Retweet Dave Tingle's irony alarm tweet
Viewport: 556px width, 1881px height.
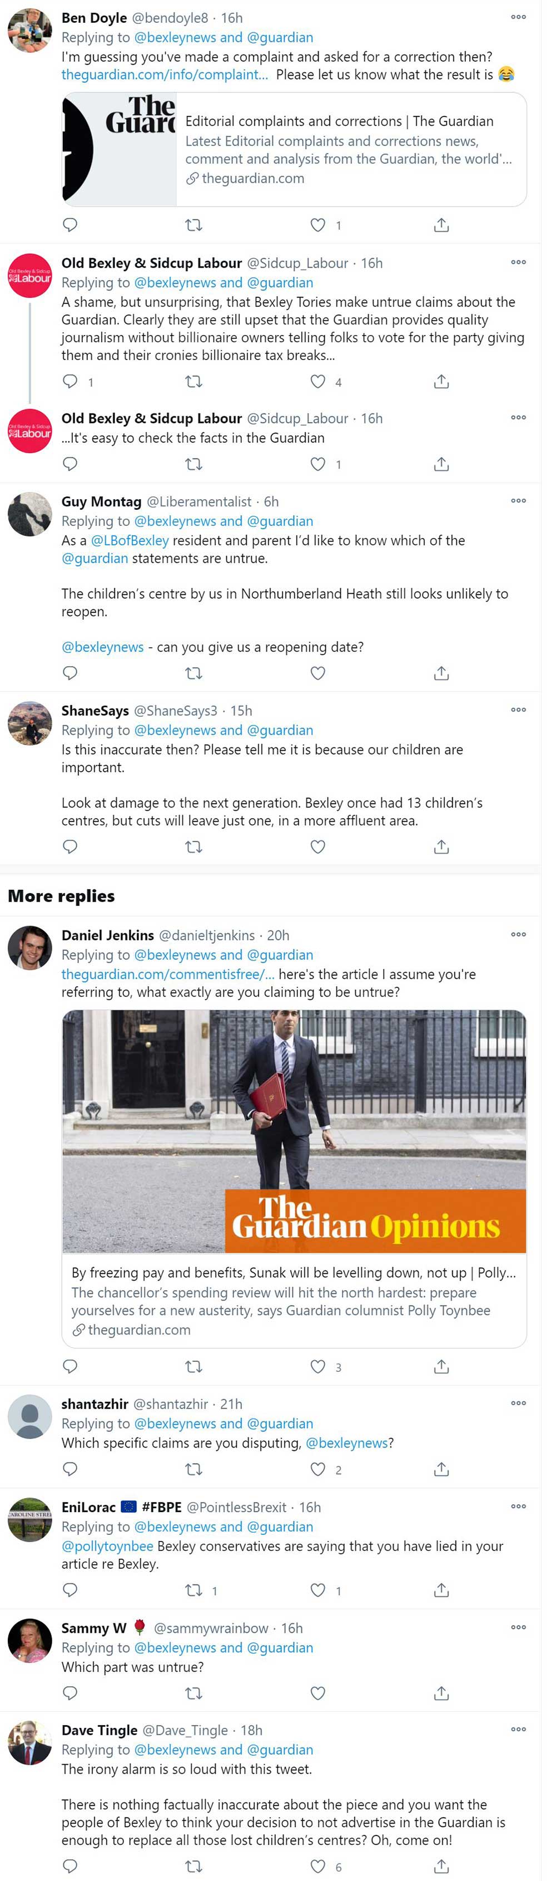click(193, 1865)
